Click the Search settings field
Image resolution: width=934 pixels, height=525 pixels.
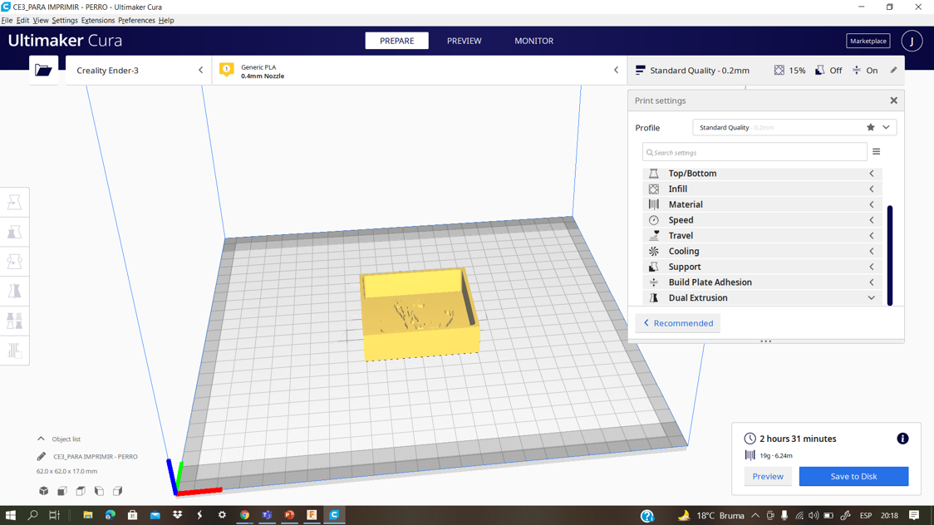point(755,152)
